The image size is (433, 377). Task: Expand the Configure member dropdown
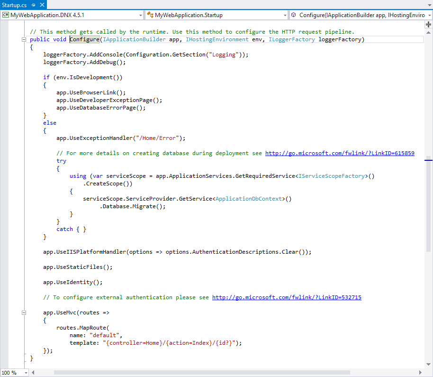[429, 15]
